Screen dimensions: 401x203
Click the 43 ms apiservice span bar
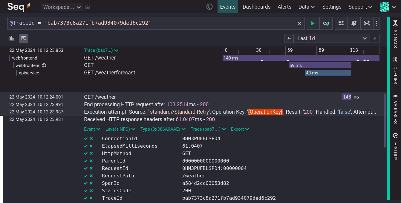tap(328, 73)
